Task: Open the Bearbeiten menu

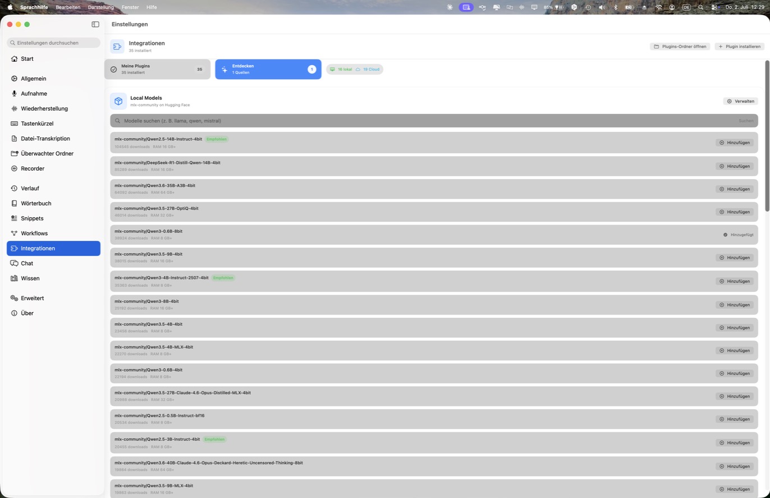Action: (68, 7)
